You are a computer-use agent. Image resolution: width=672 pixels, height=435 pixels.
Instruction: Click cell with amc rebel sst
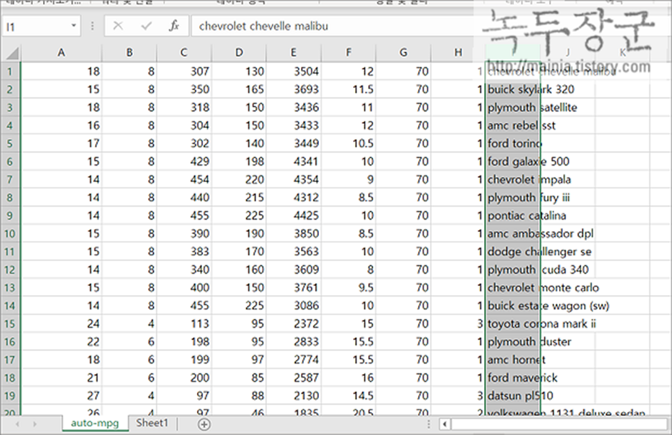pos(512,125)
